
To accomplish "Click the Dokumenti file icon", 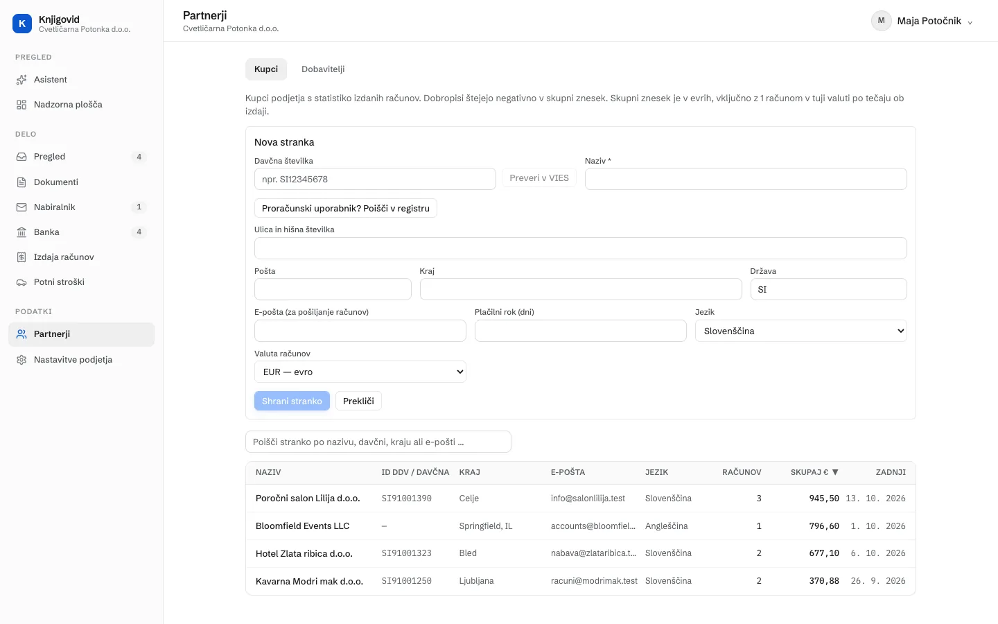I will click(x=21, y=182).
